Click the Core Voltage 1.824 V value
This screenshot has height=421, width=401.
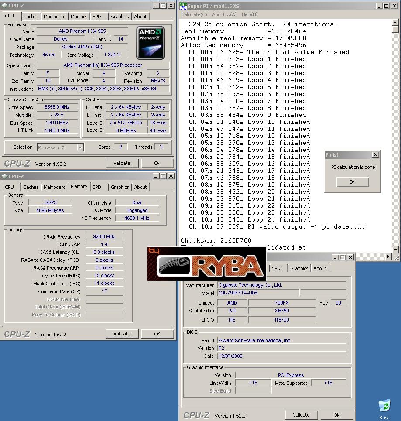(112, 55)
